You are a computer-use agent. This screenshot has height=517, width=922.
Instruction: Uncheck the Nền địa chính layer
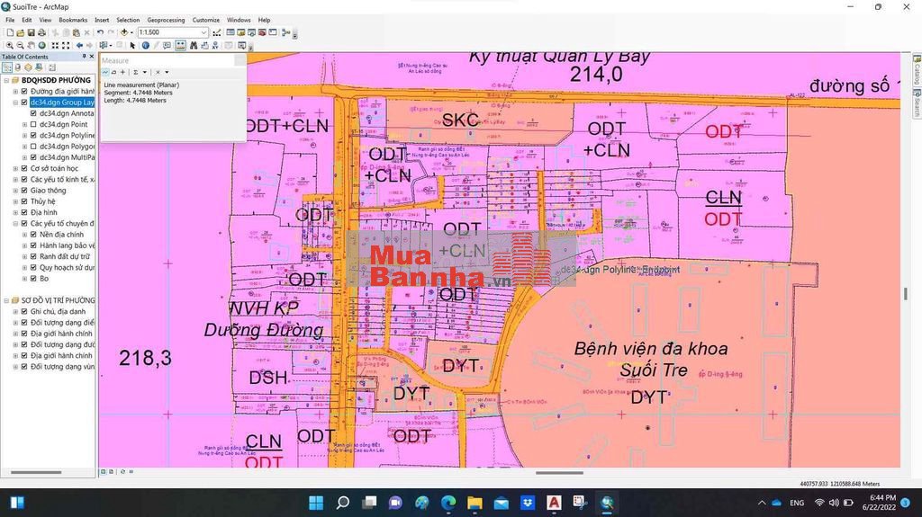[33, 235]
